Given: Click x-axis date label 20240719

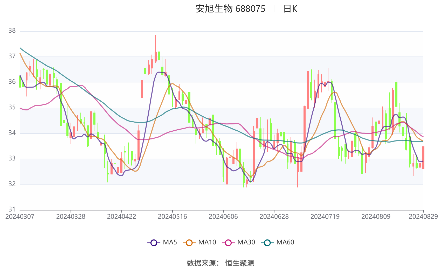Looking at the screenshot, I should click(325, 216).
